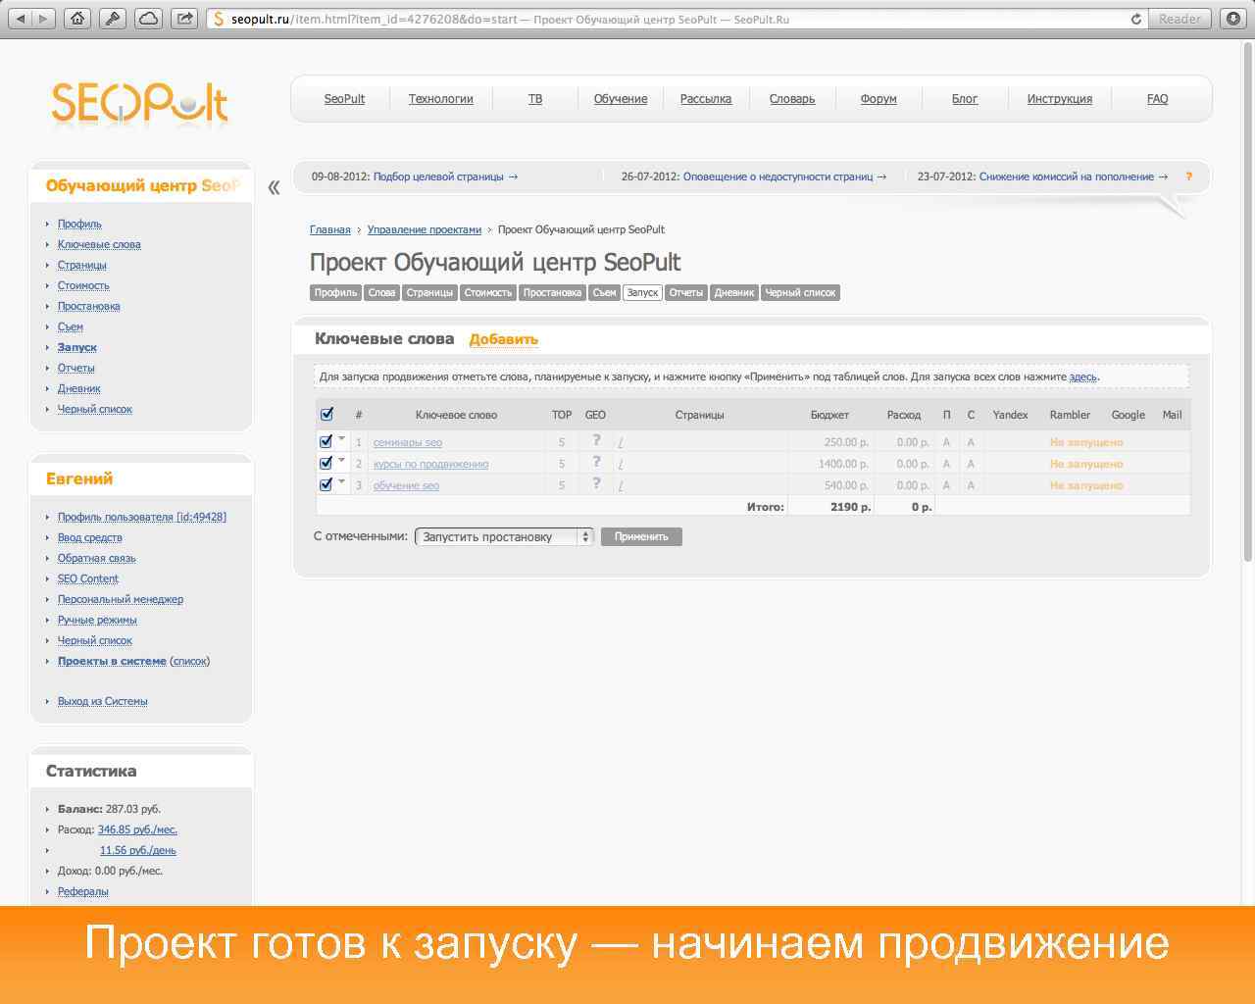Image resolution: width=1255 pixels, height=1004 pixels.
Task: Open Downloads via top-right browser icon
Action: (x=1233, y=17)
